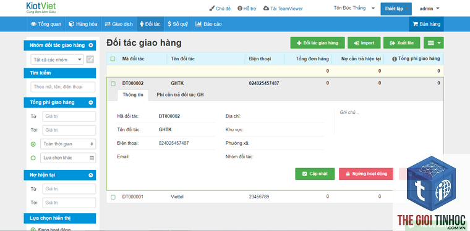Image resolution: width=470 pixels, height=231 pixels.
Task: Open the column display grid dropdown
Action: (x=434, y=43)
